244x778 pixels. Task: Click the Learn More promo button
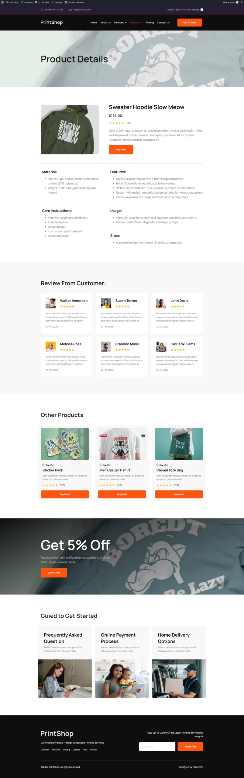[x=54, y=573]
